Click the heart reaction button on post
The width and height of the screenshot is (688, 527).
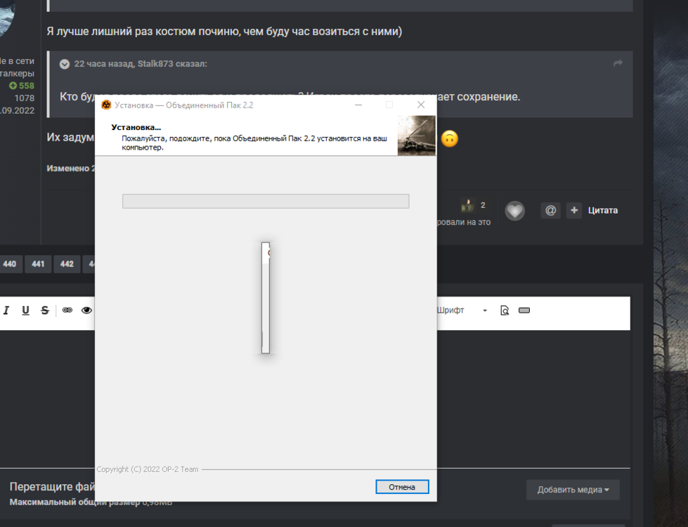pos(514,211)
